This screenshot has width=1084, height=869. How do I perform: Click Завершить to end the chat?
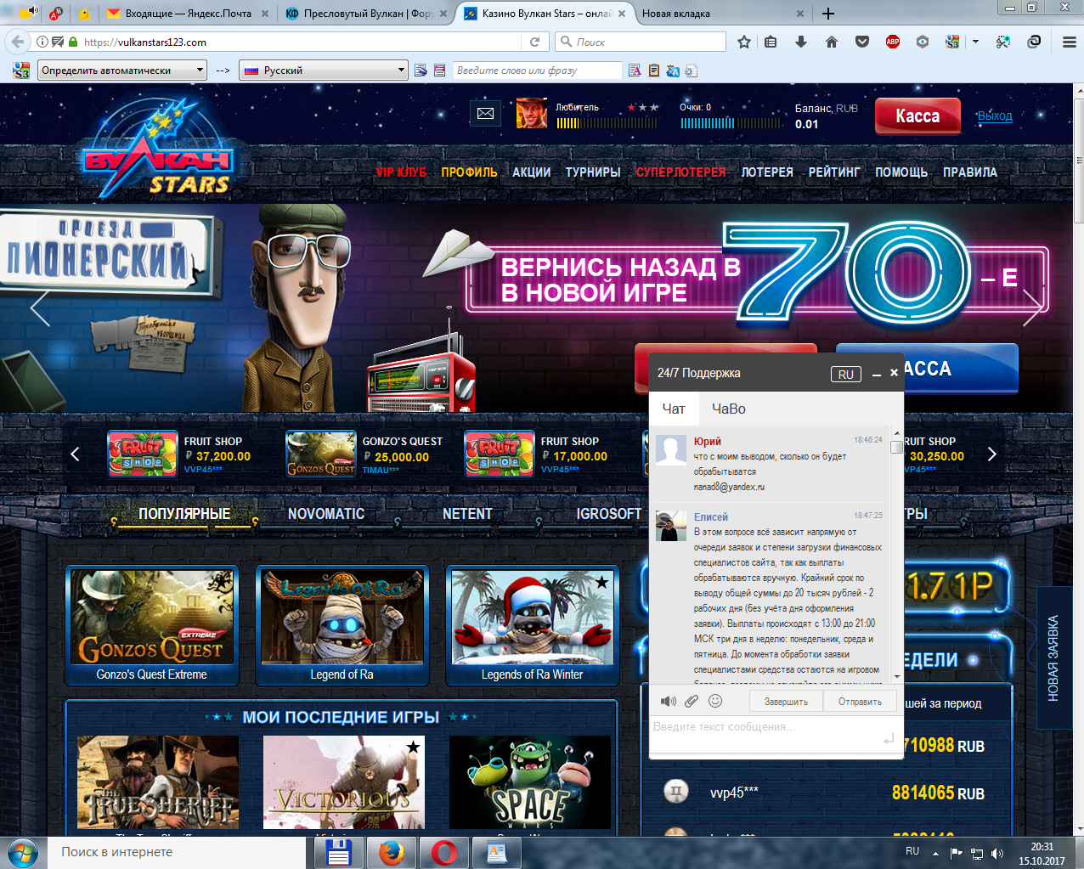[786, 702]
